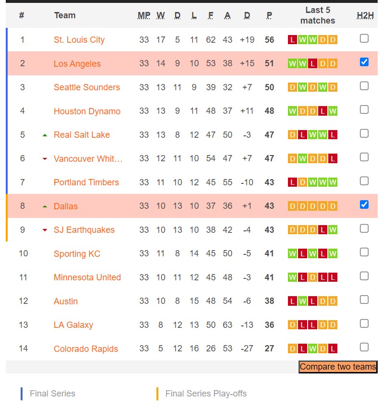Sort table by wins W header

coord(161,15)
